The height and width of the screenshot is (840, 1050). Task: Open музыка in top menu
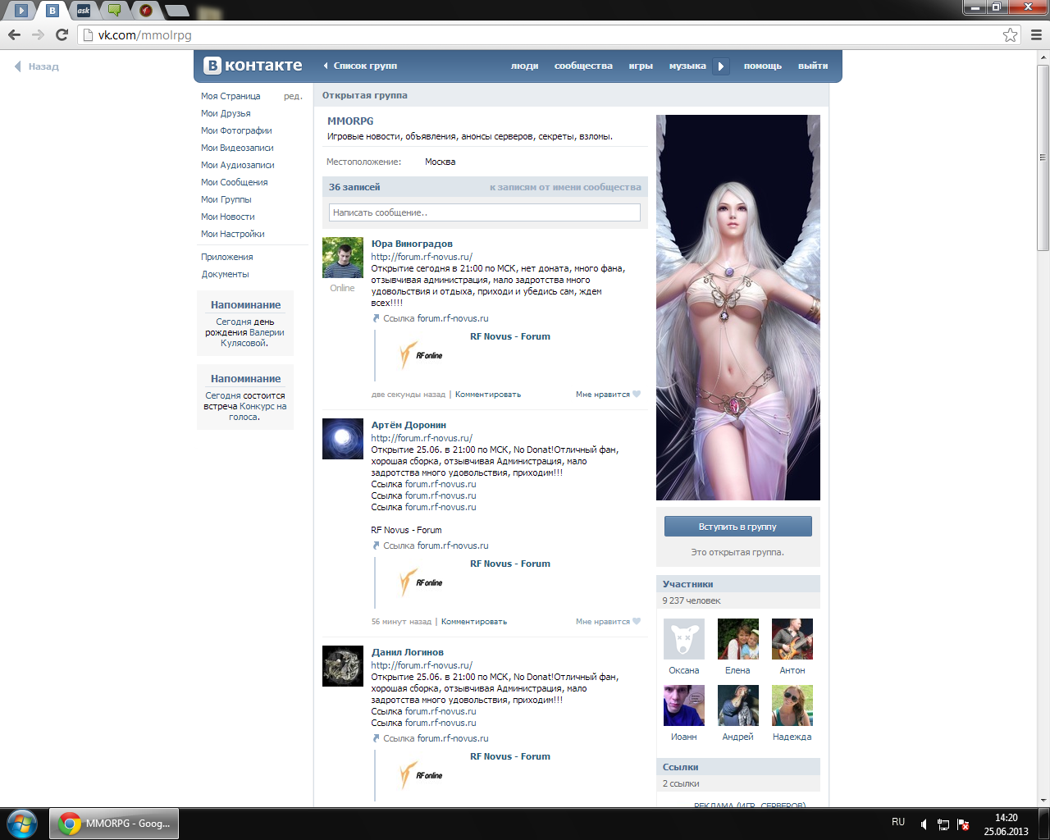[x=687, y=66]
